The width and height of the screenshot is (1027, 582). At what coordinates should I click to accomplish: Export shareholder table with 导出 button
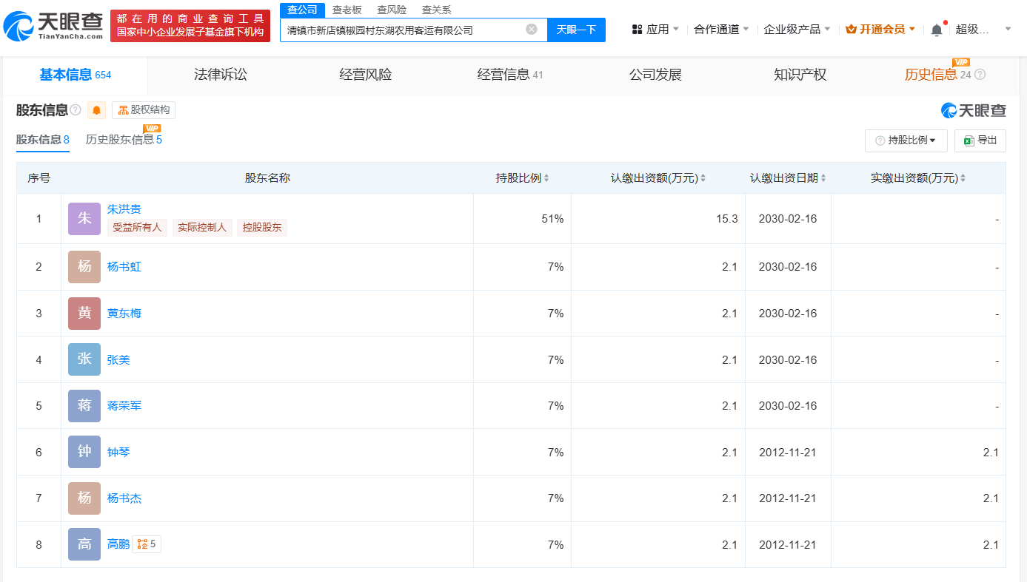pos(980,141)
